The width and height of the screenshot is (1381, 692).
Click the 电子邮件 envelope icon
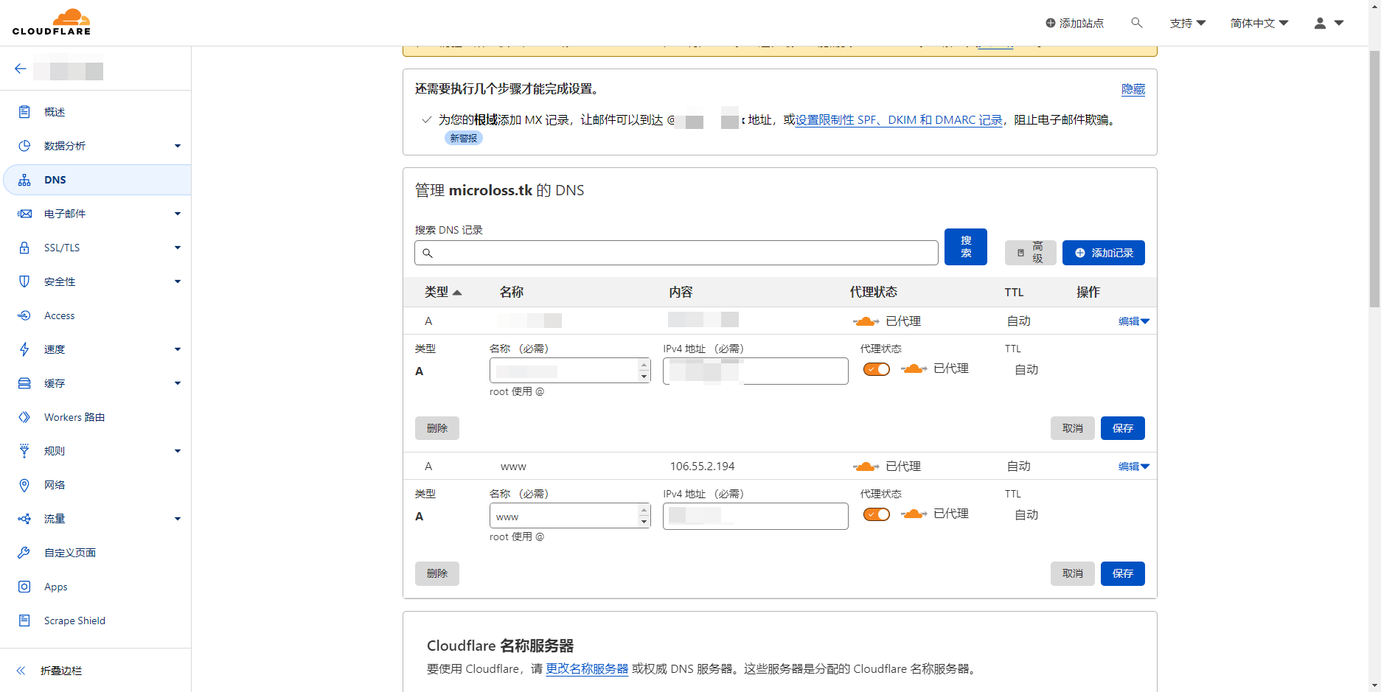coord(24,214)
